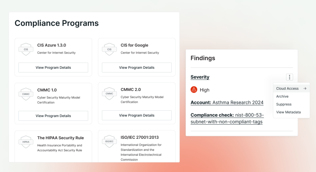Click the CMMC 2.0 title
The height and width of the screenshot is (172, 316).
[x=131, y=89]
